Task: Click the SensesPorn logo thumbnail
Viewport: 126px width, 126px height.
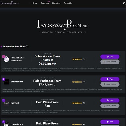Action: coord(6,82)
